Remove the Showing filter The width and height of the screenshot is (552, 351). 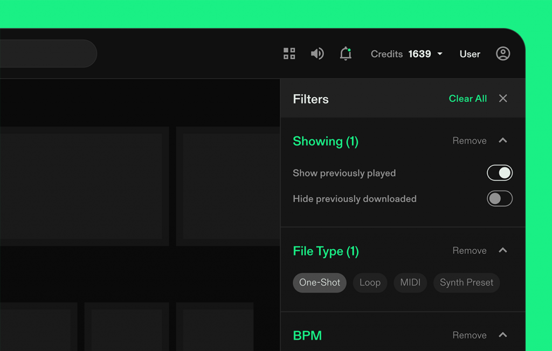469,141
